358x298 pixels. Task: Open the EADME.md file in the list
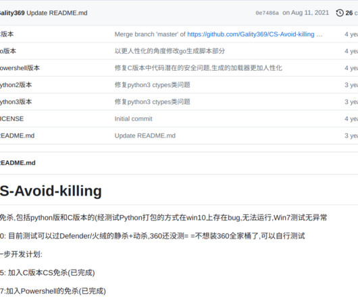[x=17, y=136]
